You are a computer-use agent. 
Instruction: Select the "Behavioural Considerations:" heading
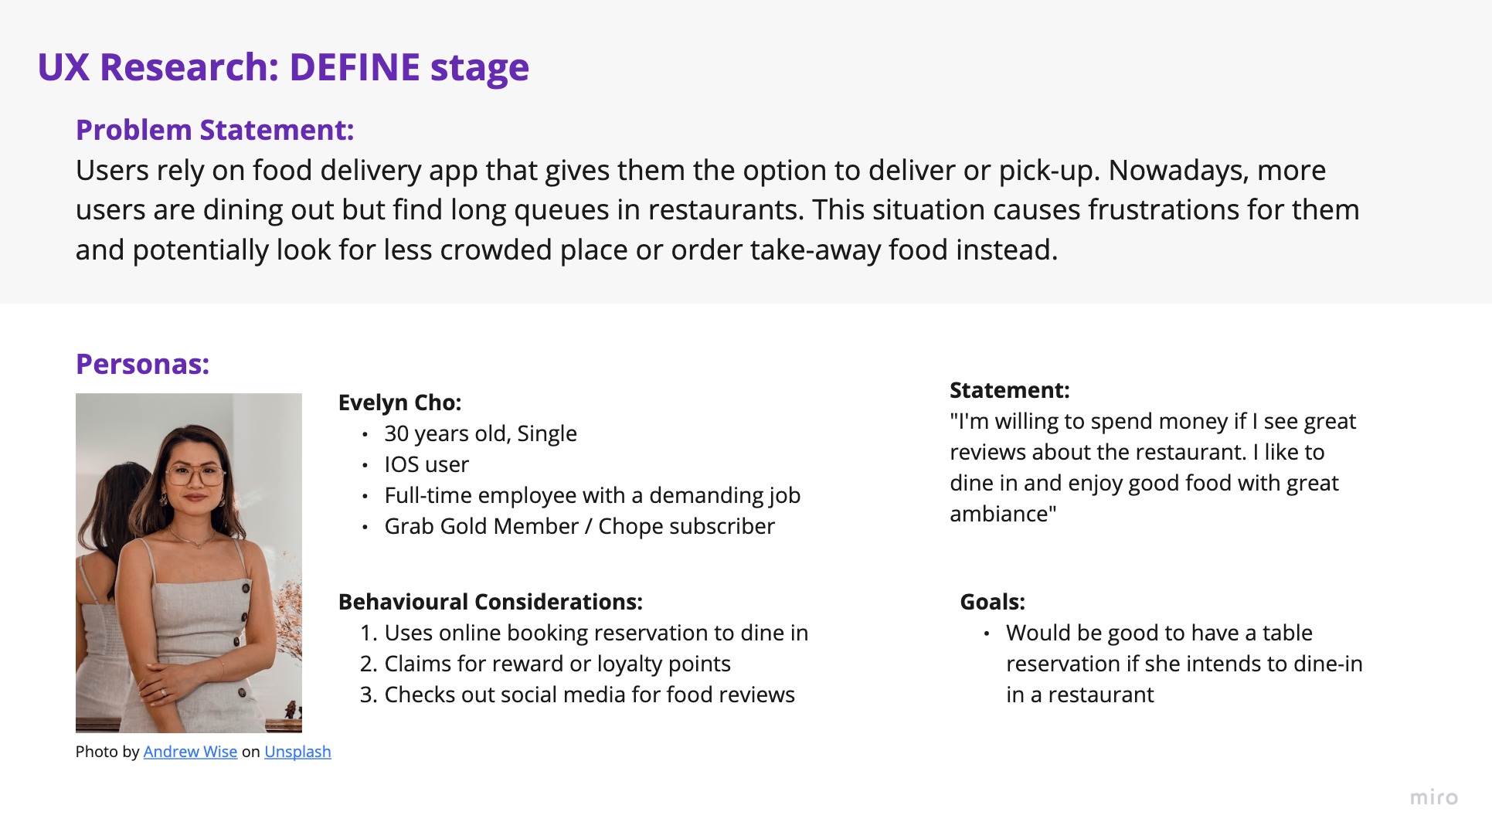coord(491,602)
